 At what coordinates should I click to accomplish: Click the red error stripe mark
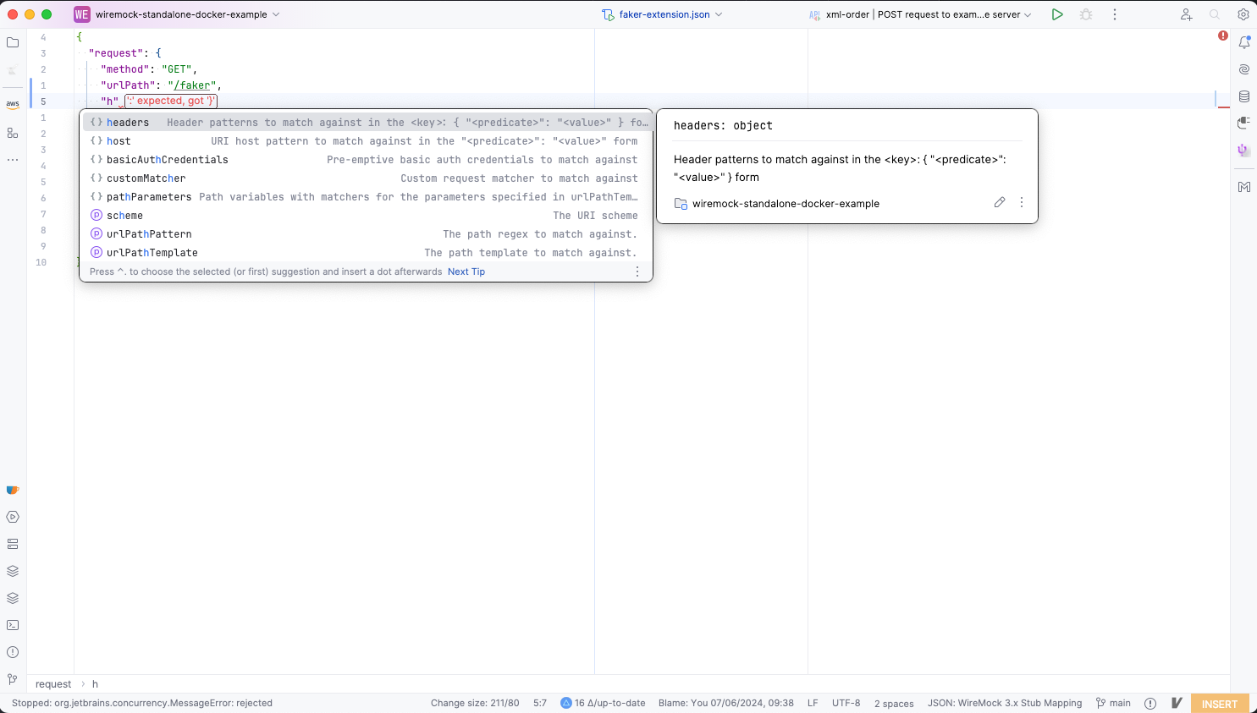pyautogui.click(x=1223, y=107)
